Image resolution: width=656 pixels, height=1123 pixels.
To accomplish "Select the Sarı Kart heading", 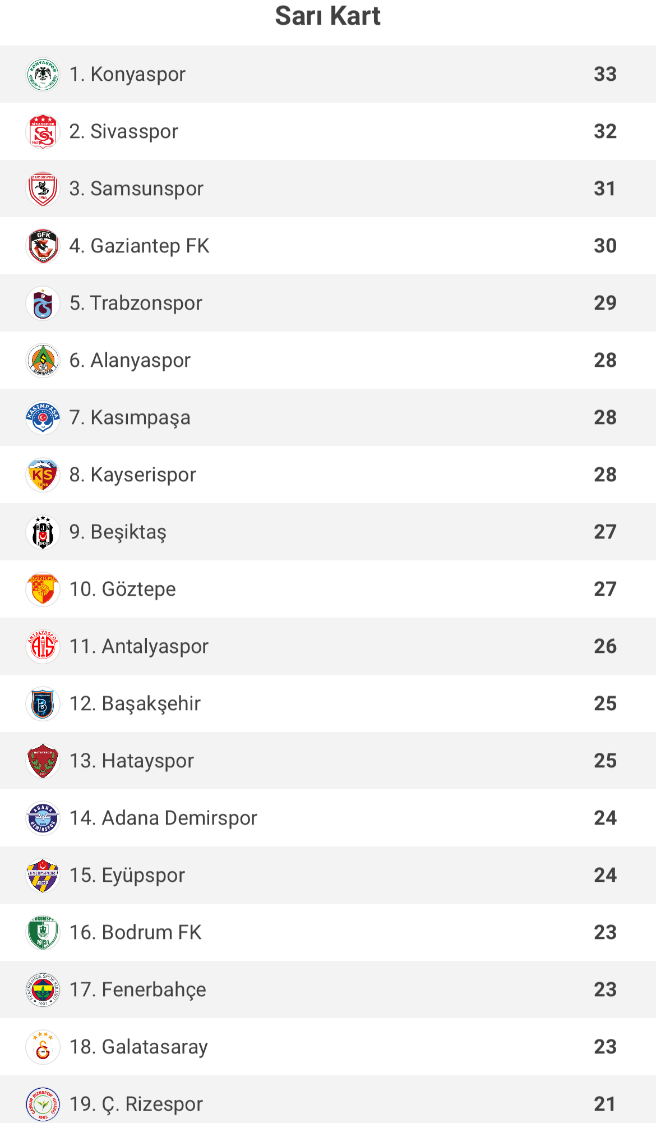I will coord(328,16).
